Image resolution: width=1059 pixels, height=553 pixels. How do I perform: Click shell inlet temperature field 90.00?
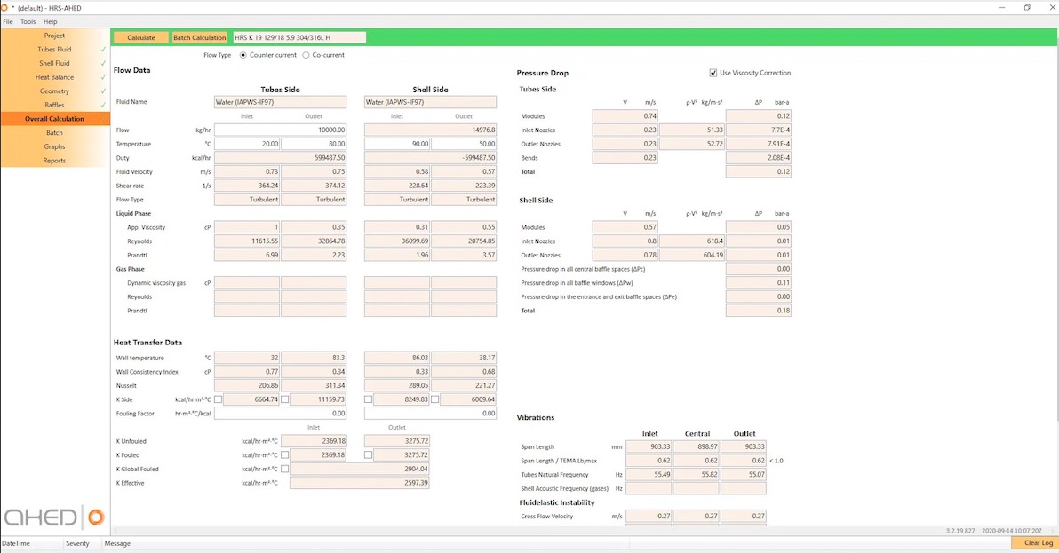(397, 144)
